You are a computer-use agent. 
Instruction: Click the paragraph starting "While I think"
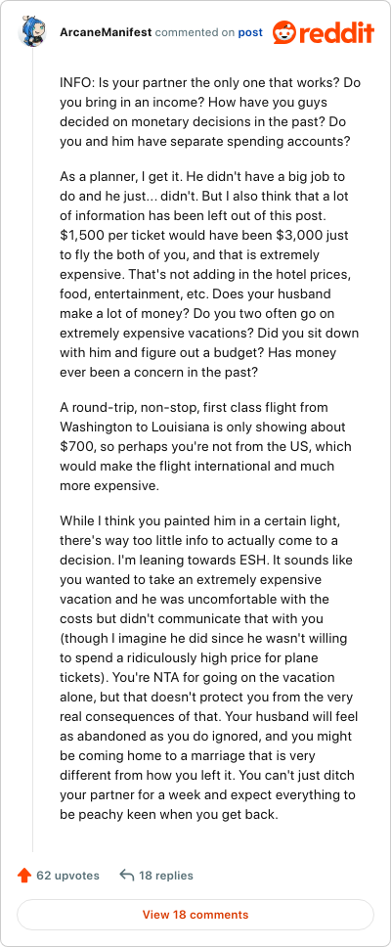coord(210,667)
